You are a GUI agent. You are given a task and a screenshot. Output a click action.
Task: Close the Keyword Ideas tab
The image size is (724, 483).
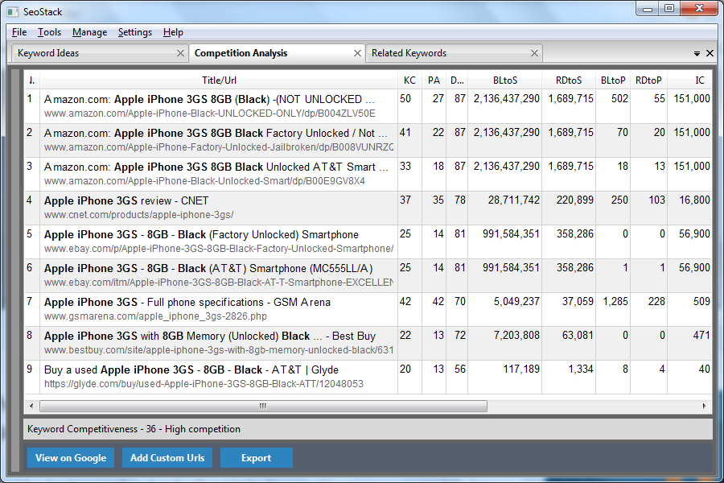coord(180,54)
